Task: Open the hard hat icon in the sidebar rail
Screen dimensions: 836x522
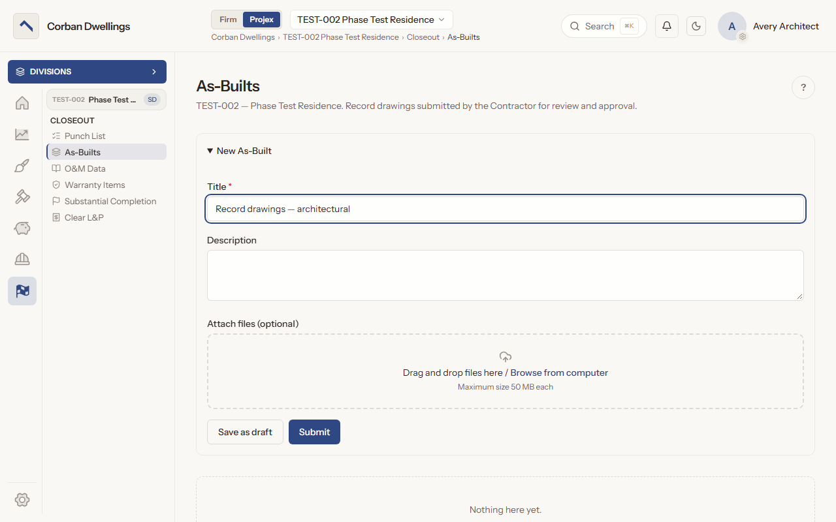Action: coord(22,260)
